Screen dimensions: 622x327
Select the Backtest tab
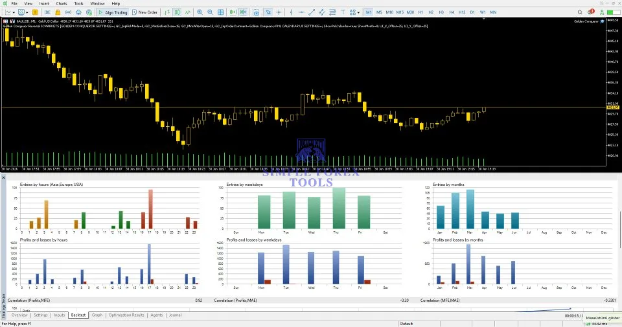(78, 315)
